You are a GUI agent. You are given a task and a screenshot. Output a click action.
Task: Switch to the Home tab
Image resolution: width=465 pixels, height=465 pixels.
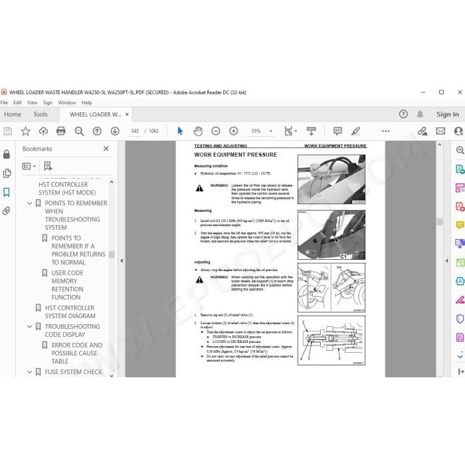tap(13, 114)
